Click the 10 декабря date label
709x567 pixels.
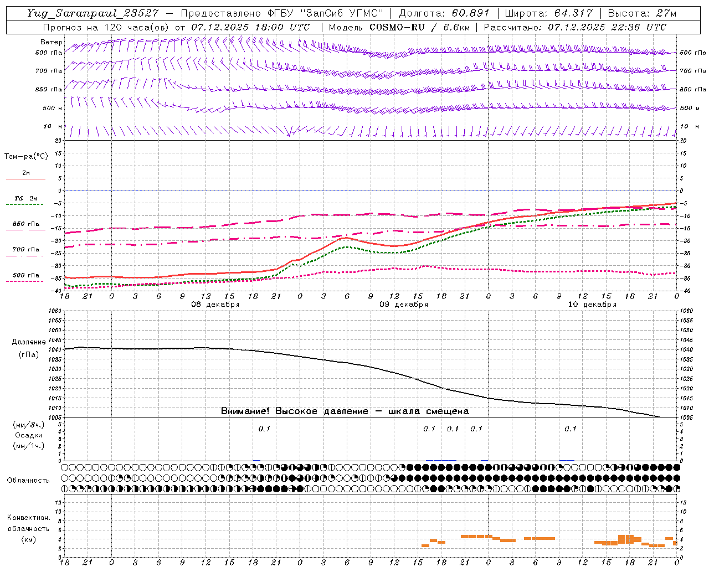(x=592, y=305)
